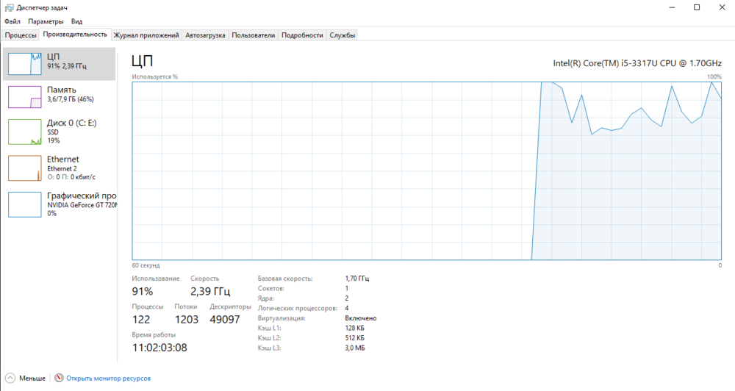
Task: Switch to the Журнал приложений tab
Action: (146, 35)
